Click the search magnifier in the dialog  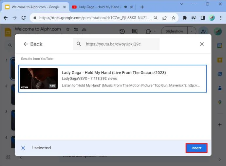click(x=79, y=44)
